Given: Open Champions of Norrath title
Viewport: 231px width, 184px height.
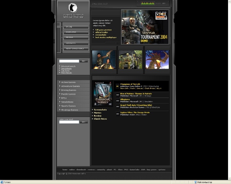Looking at the screenshot, I should coord(130,84).
